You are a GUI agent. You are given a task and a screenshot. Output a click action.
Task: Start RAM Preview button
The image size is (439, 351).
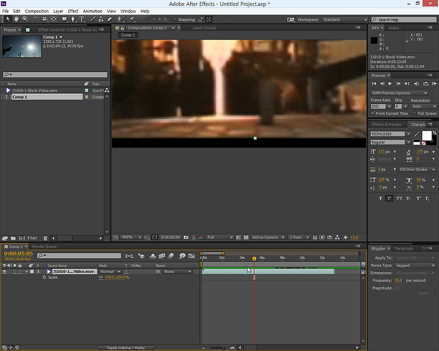(x=434, y=83)
